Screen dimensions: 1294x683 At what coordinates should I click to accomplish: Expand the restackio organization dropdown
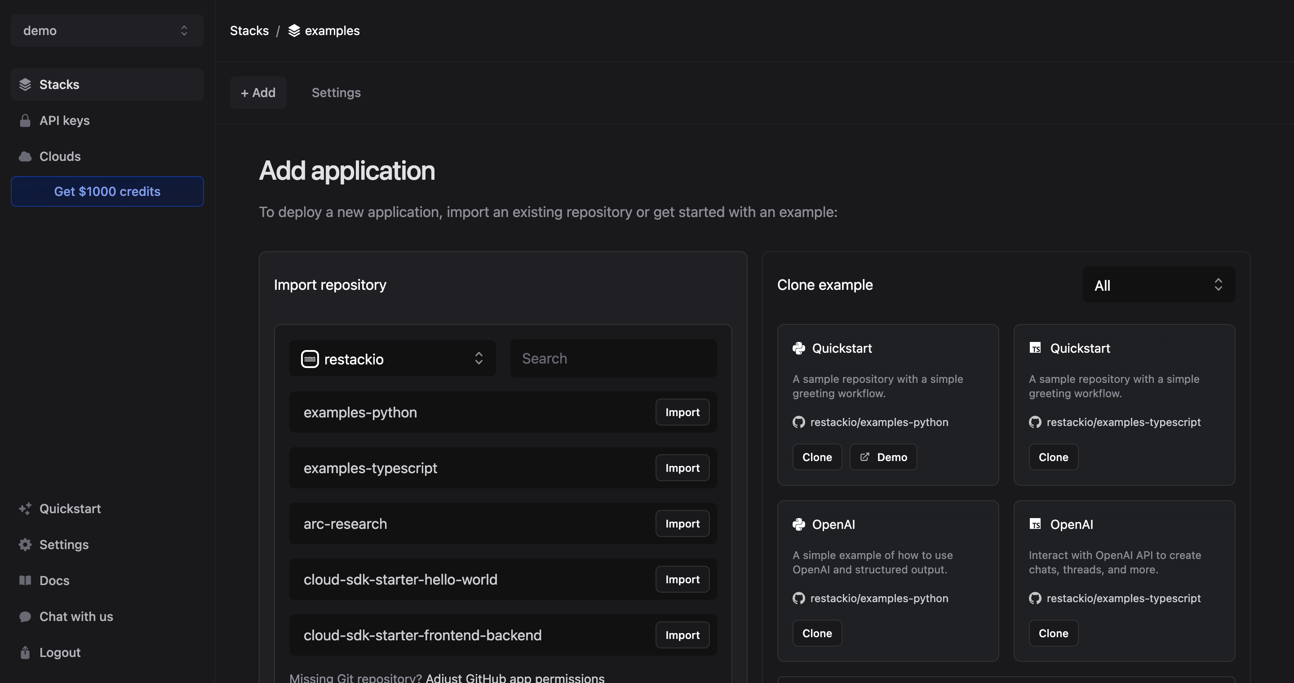[x=392, y=359]
